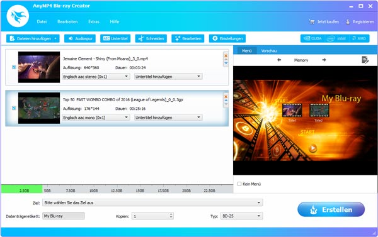
Task: Expand the Englisch aac stereo audio dropdown
Action: pos(96,77)
